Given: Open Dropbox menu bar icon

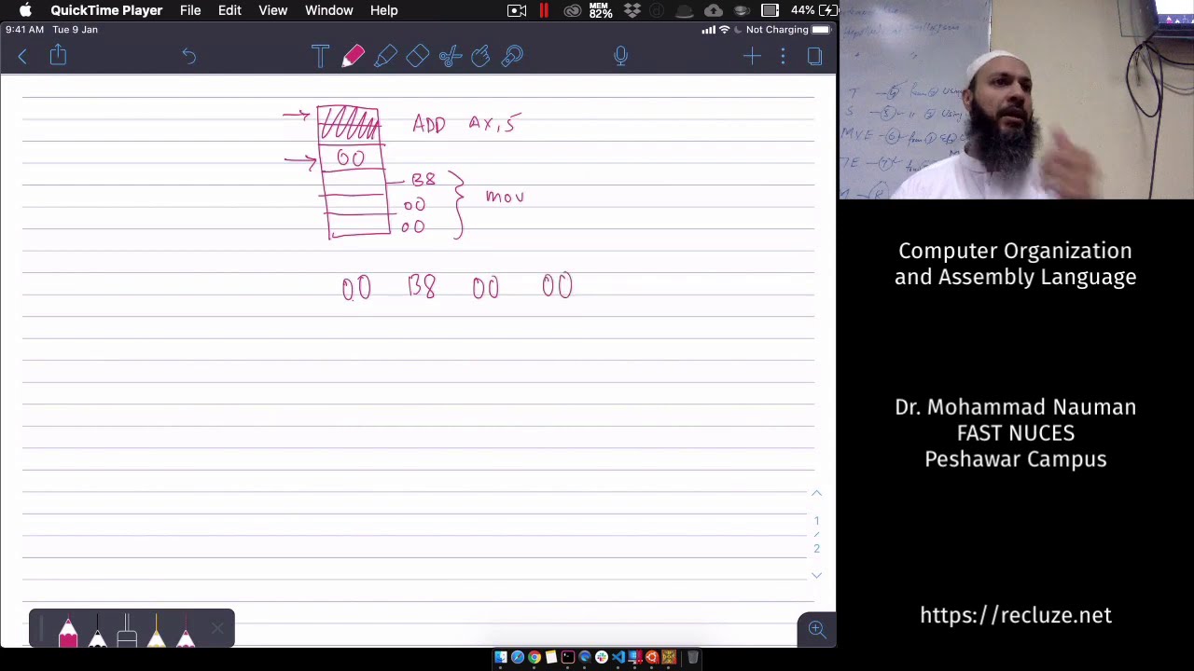Looking at the screenshot, I should (x=632, y=10).
